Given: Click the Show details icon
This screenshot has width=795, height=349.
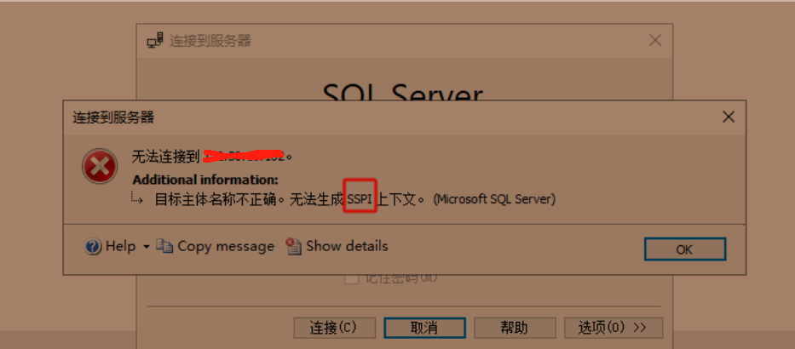Looking at the screenshot, I should [294, 246].
